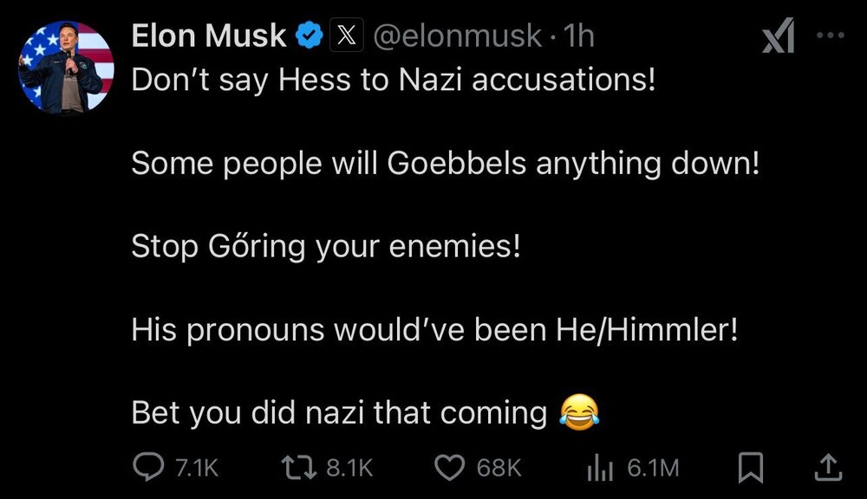Viewport: 867px width, 499px height.
Task: Open Elon Musk's profile picture
Action: coord(67,68)
